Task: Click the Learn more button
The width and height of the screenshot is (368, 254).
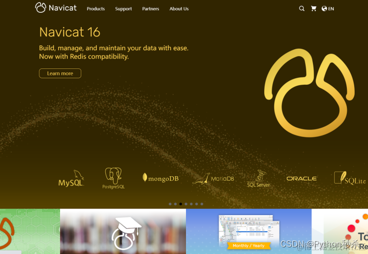Action: [60, 73]
